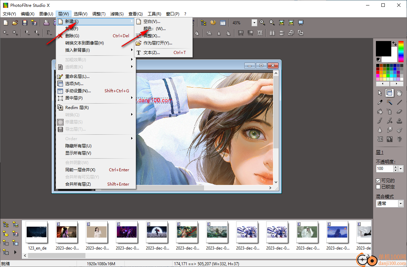Click the Save floppy disk icon
The width and height of the screenshot is (407, 267).
coord(25,23)
